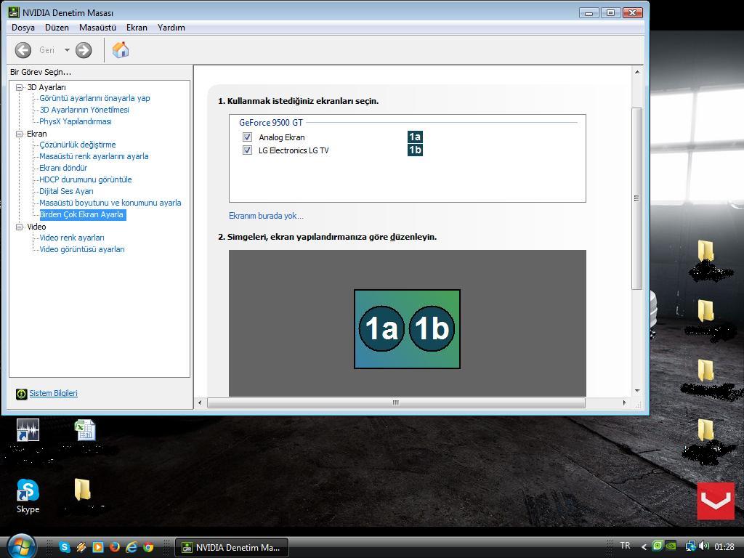Image resolution: width=744 pixels, height=558 pixels.
Task: Select the 1b badge beside LG Electronics LG TV
Action: (415, 150)
